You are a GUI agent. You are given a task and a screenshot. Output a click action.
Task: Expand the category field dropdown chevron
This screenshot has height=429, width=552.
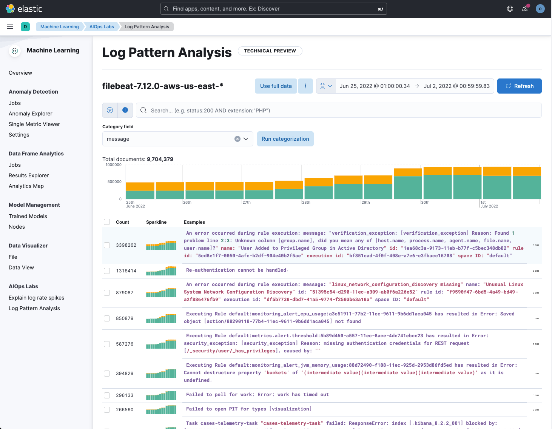coord(246,139)
